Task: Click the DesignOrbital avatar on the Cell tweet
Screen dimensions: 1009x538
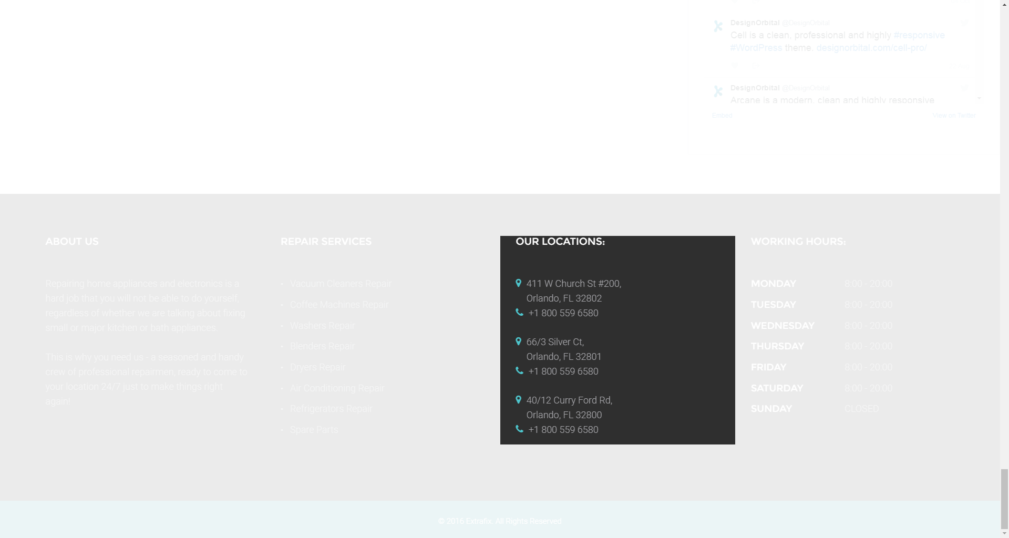Action: pyautogui.click(x=718, y=27)
